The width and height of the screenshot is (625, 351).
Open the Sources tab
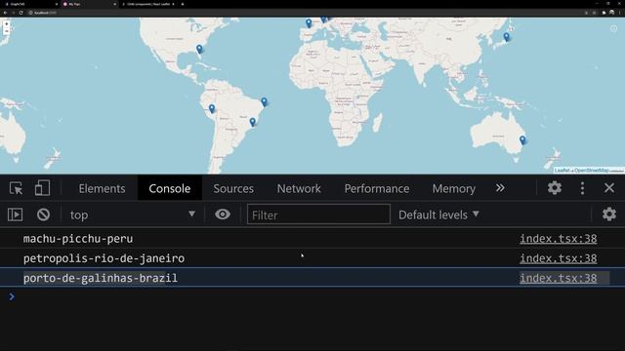233,188
